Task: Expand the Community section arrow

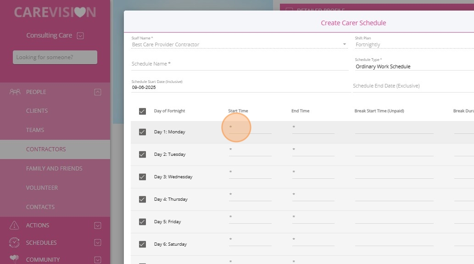Action: [x=98, y=260]
